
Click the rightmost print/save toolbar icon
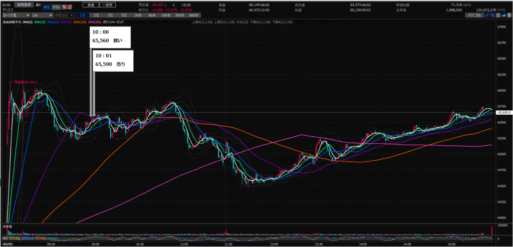pyautogui.click(x=508, y=16)
